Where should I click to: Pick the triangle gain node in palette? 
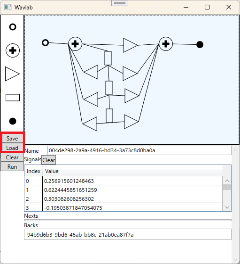pyautogui.click(x=12, y=74)
